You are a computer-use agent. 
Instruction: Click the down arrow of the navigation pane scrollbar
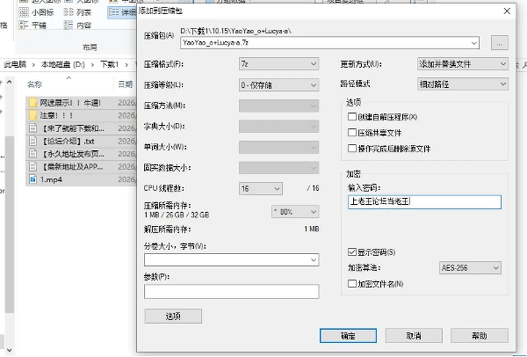(x=9, y=350)
